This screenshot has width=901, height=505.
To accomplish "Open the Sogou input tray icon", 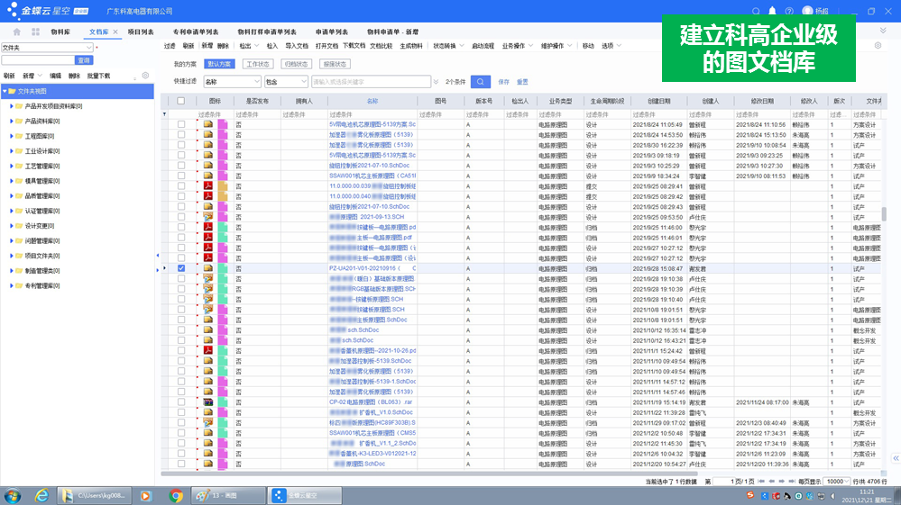I will [x=750, y=495].
